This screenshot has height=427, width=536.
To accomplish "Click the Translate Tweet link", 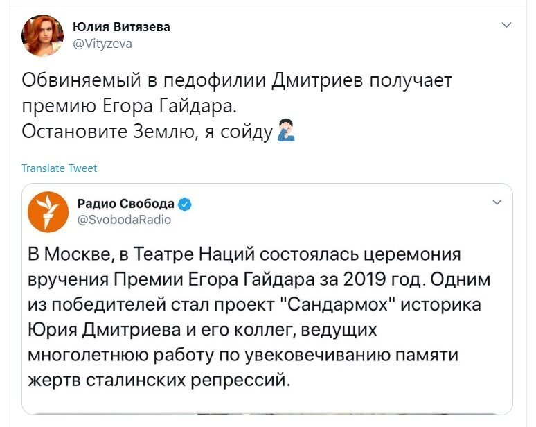I will pyautogui.click(x=59, y=168).
